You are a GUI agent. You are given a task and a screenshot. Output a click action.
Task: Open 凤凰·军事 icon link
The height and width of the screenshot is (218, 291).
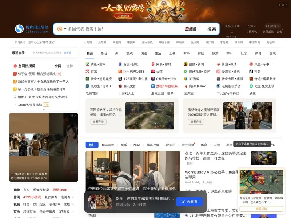[251, 64]
